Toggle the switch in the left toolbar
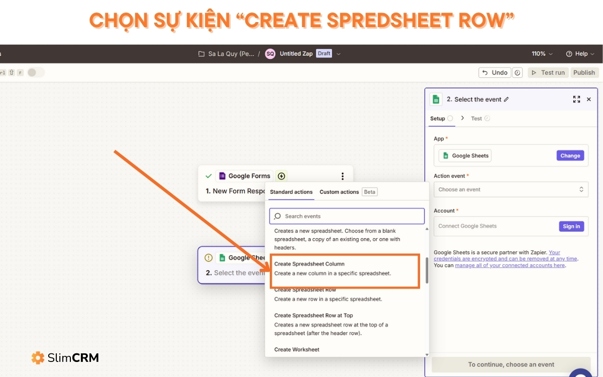This screenshot has height=377, width=603. (35, 72)
